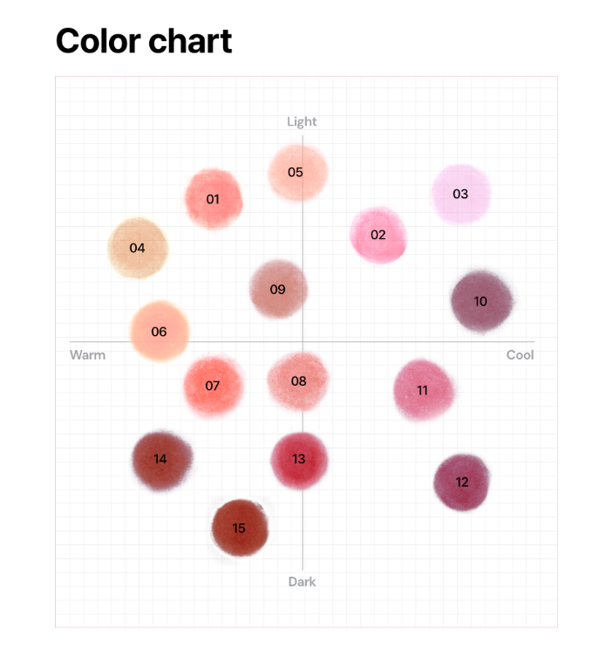Select the rose pink swatch 11

click(x=423, y=390)
